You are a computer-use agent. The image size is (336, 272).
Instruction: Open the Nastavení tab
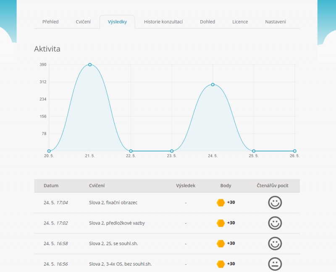[276, 22]
